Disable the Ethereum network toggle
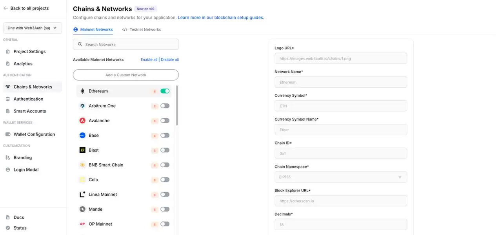 [165, 90]
